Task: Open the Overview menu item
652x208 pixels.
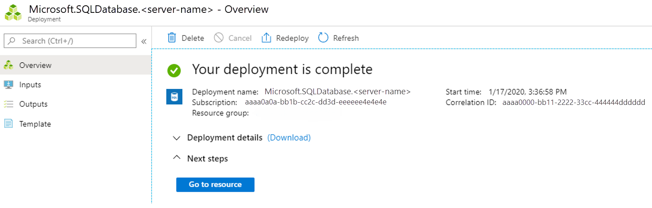Action: pos(75,65)
